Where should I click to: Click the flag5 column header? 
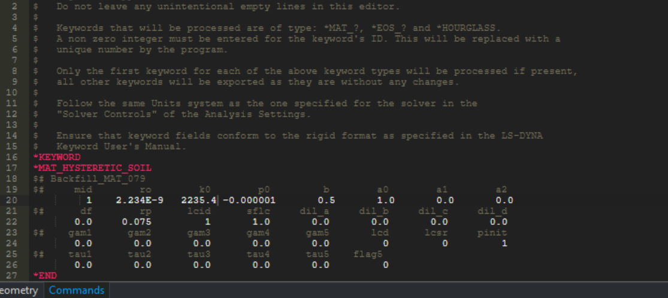(x=368, y=254)
